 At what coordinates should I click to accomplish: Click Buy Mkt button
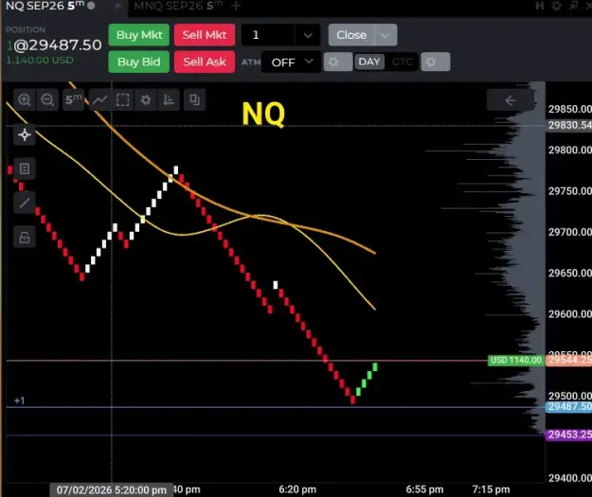(139, 35)
